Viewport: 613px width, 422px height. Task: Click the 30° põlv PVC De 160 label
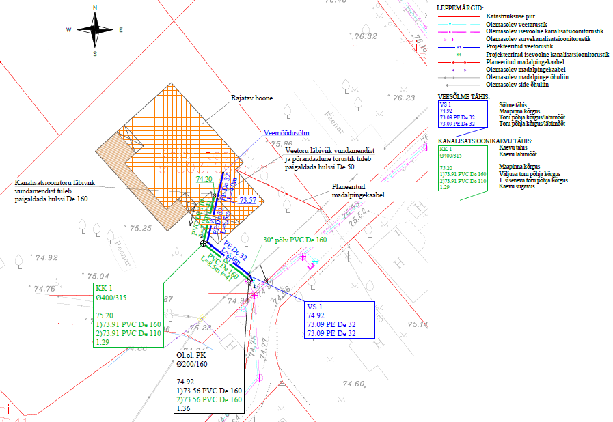coord(295,240)
